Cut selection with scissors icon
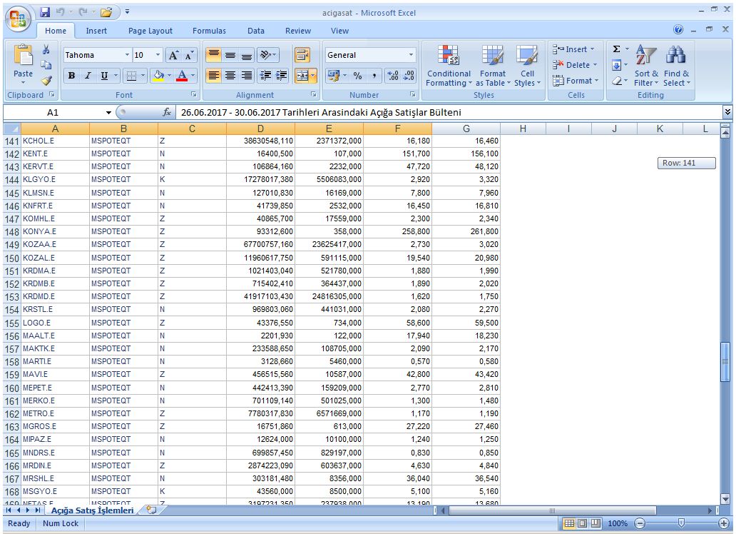Image resolution: width=736 pixels, height=534 pixels. (x=46, y=50)
